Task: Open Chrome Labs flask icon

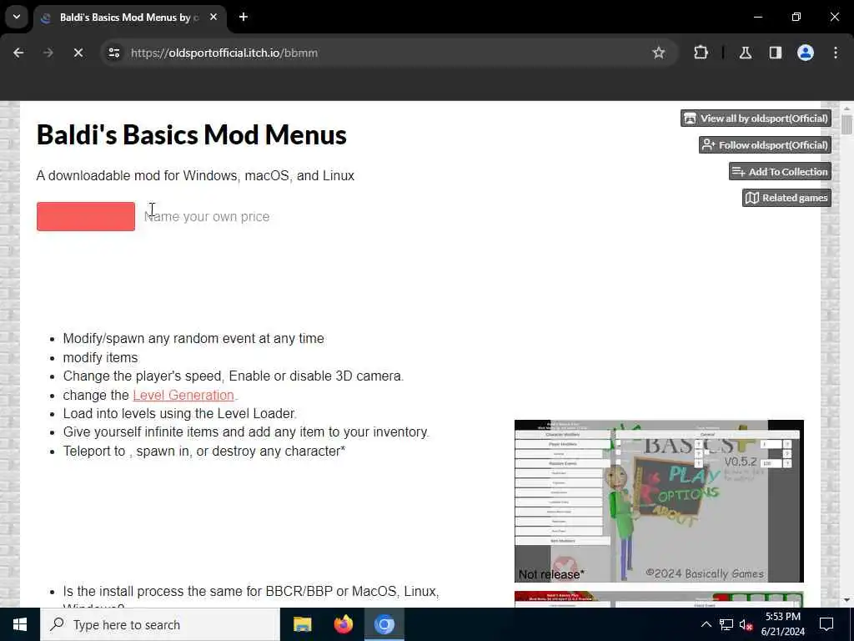Action: 745,53
